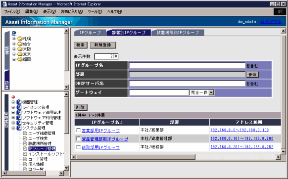Click the 大阪 folder icon
The width and height of the screenshot is (288, 179).
click(x=20, y=49)
